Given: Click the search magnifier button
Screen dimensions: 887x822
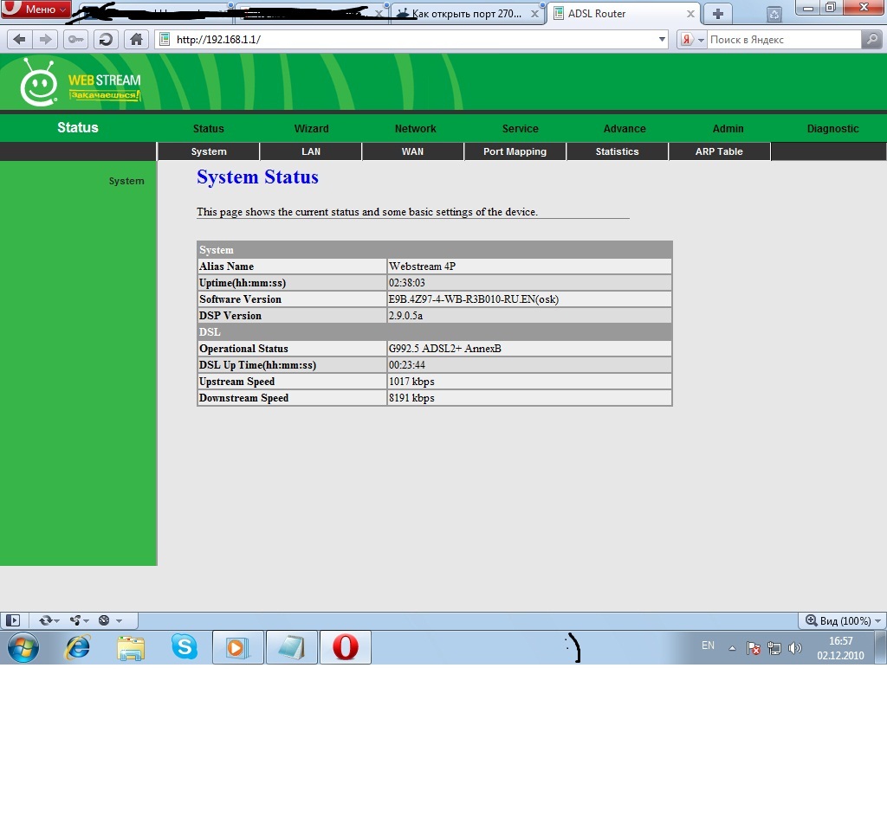Looking at the screenshot, I should coord(871,40).
